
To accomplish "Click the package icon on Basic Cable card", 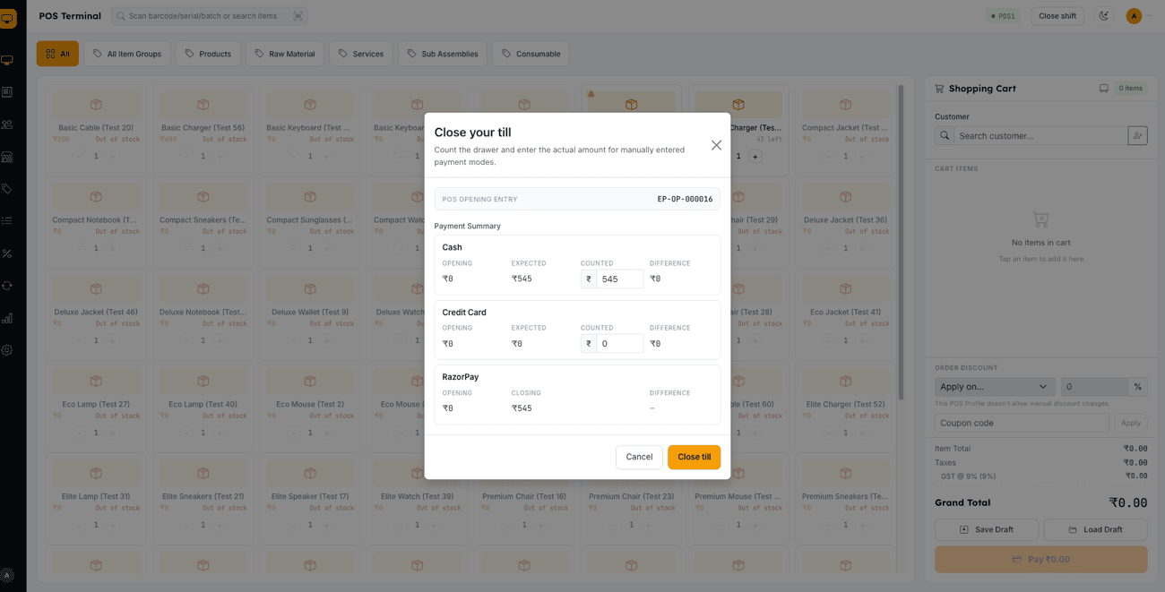I will point(96,105).
